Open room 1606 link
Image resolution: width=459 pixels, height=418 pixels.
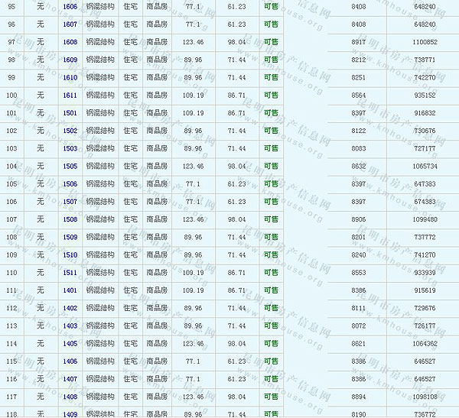70,6
